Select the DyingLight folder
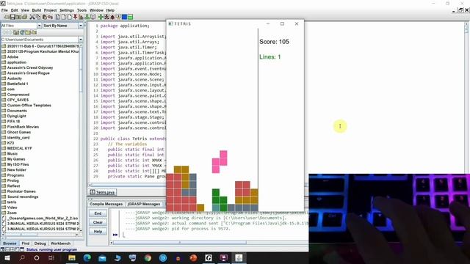 click(16, 116)
